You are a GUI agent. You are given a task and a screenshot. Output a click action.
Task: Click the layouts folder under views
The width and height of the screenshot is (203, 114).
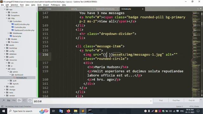click(16, 84)
